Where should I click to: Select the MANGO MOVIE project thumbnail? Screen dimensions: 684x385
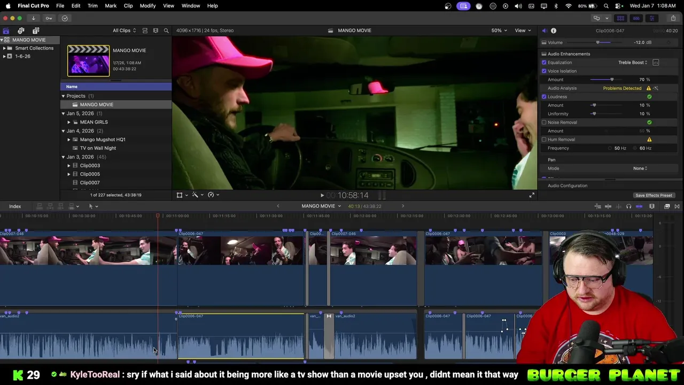[88, 60]
